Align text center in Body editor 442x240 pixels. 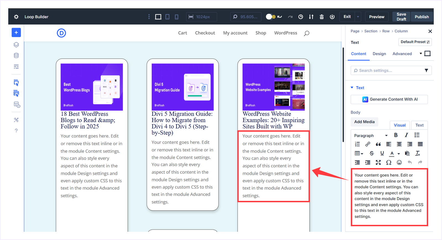pos(399,144)
